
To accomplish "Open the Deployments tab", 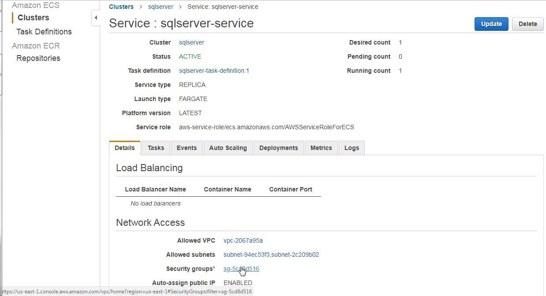I will click(279, 148).
